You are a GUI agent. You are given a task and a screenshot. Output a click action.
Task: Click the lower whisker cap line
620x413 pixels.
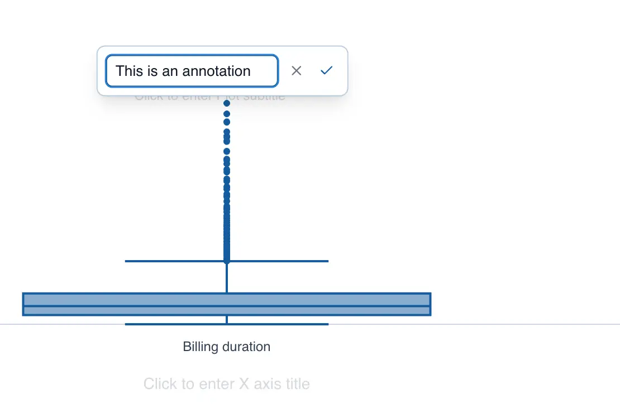pos(168,324)
